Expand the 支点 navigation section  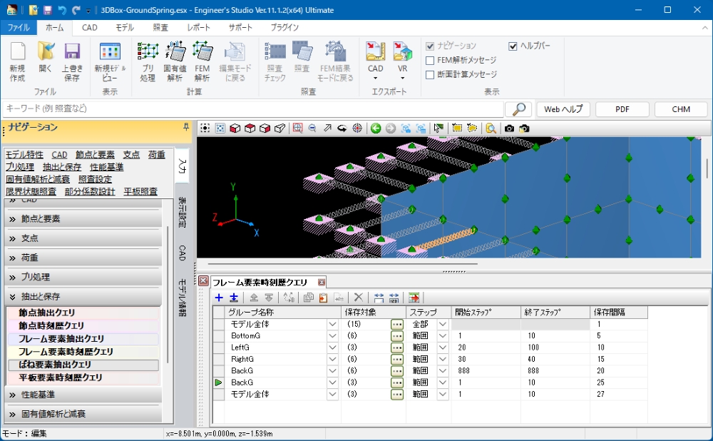(83, 238)
